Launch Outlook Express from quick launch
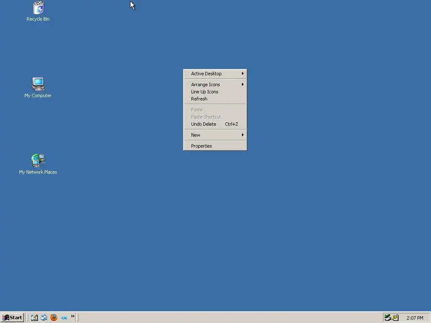 tap(44, 318)
